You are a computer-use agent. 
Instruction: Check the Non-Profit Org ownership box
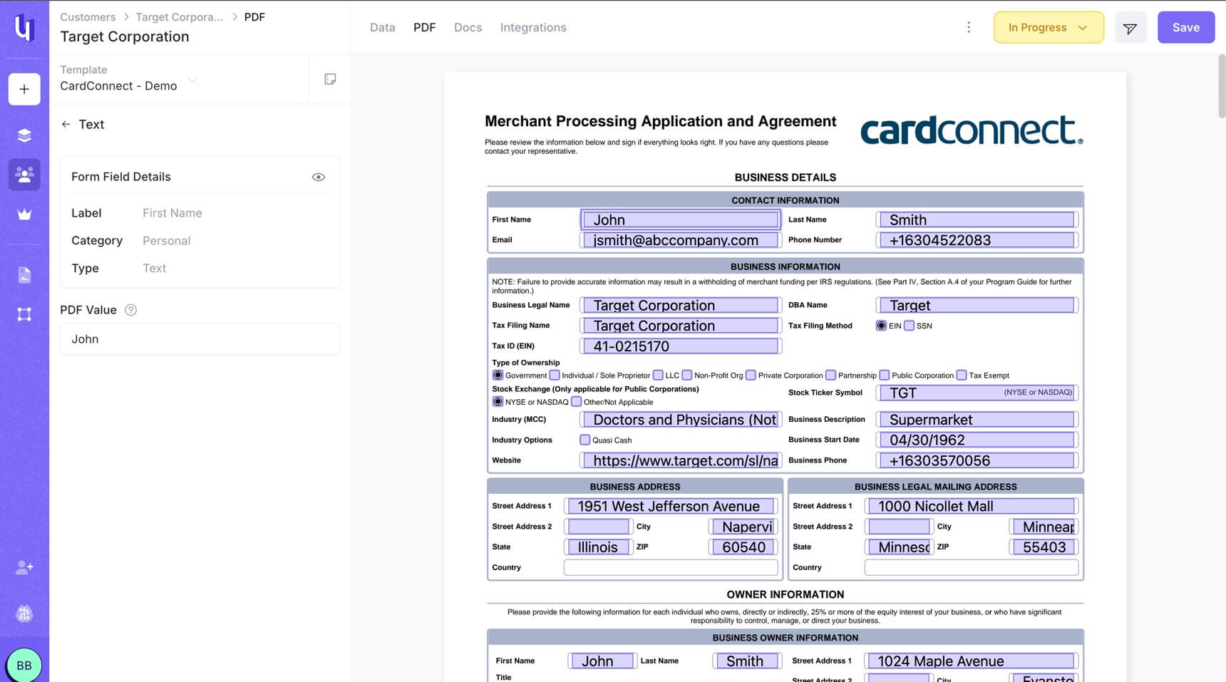click(687, 375)
